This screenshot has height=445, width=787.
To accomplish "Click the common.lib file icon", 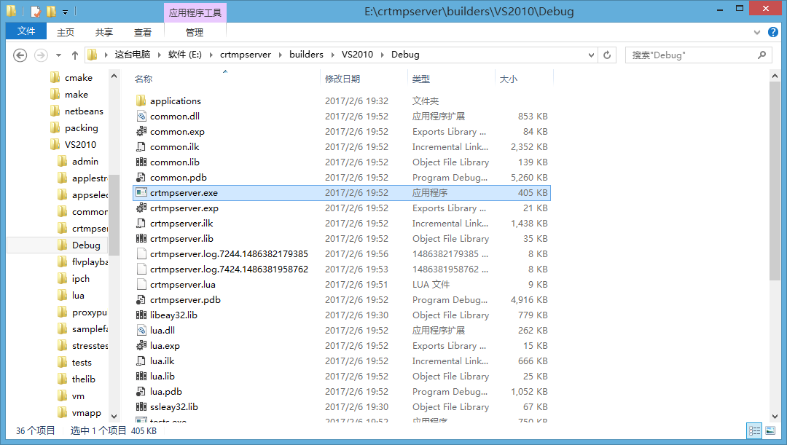I will pos(141,162).
